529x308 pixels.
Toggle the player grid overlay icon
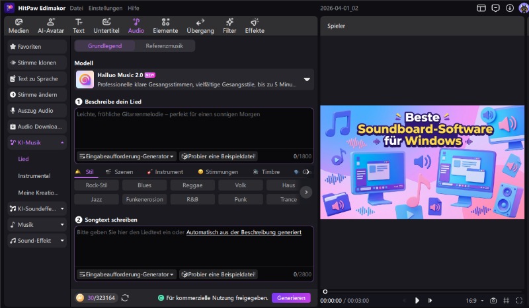pyautogui.click(x=507, y=300)
